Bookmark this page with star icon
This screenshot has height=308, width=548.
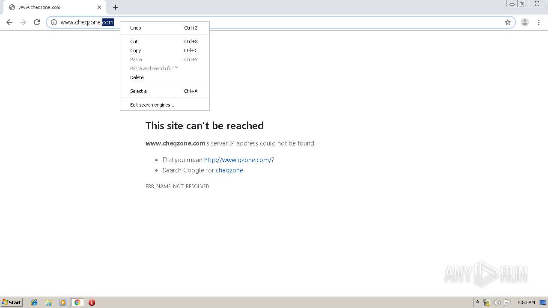click(x=508, y=22)
